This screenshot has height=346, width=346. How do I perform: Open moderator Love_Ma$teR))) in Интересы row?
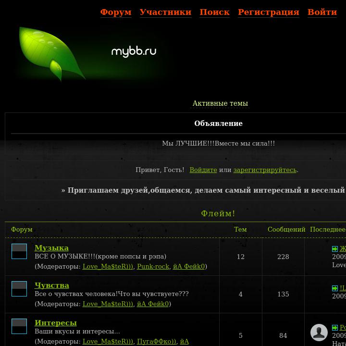108,341
